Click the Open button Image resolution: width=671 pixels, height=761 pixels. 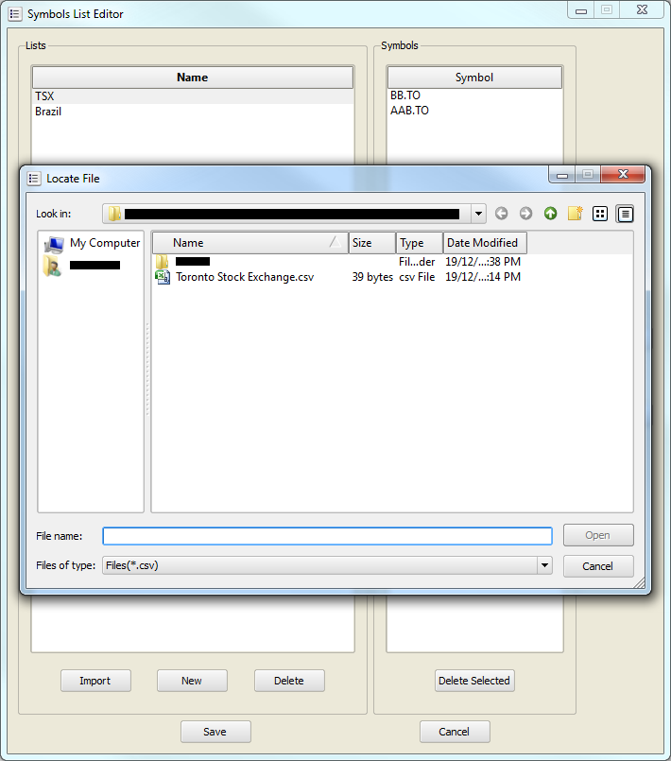click(597, 535)
